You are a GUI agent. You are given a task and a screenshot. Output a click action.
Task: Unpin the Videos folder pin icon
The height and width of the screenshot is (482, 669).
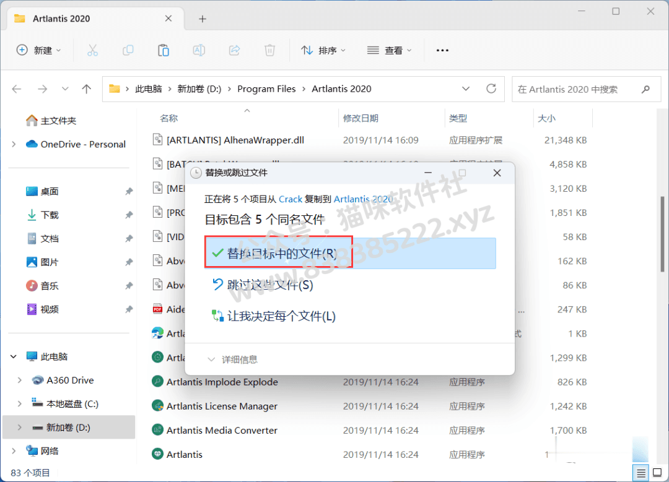[x=129, y=309]
